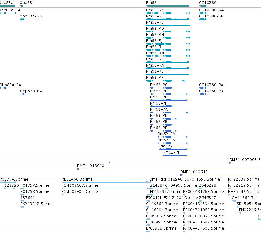Select protein Rm62-PH
This screenshot has width=261, height=233.
click(169, 100)
